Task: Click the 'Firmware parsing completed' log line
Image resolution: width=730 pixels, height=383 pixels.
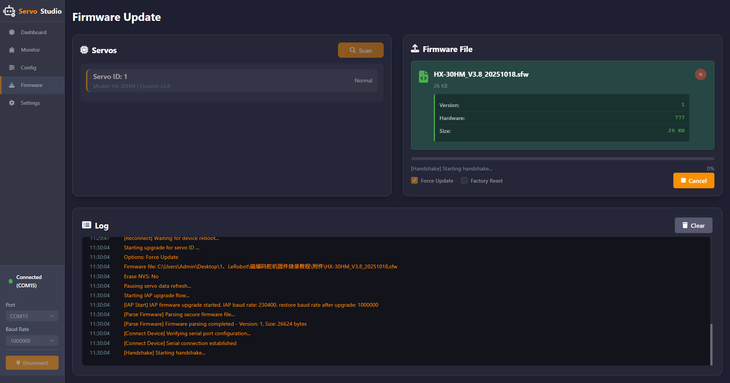Action: [x=215, y=324]
